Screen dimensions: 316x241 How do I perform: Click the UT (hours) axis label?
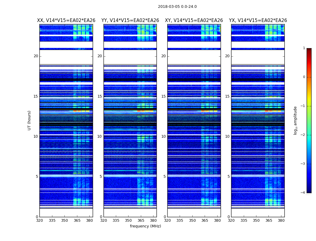point(29,120)
